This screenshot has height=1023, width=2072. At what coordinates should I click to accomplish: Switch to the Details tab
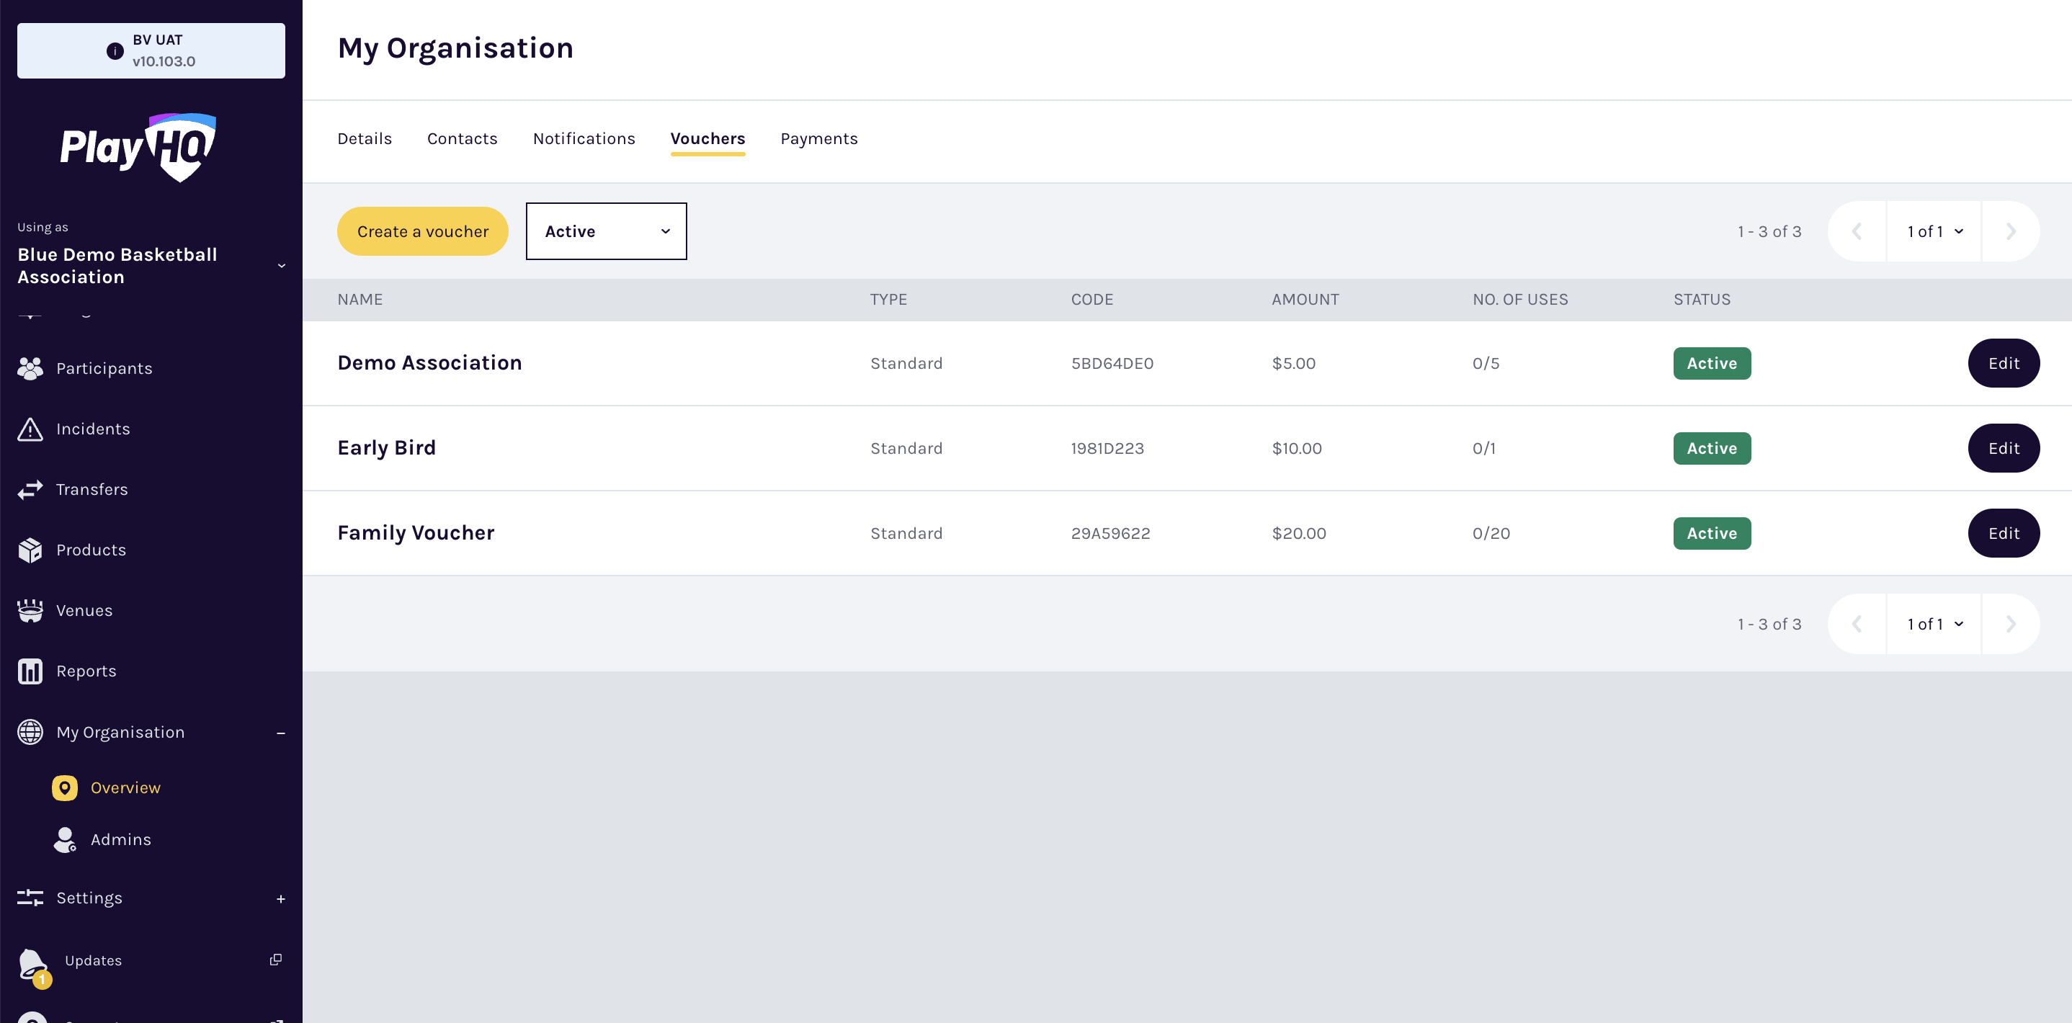point(365,138)
